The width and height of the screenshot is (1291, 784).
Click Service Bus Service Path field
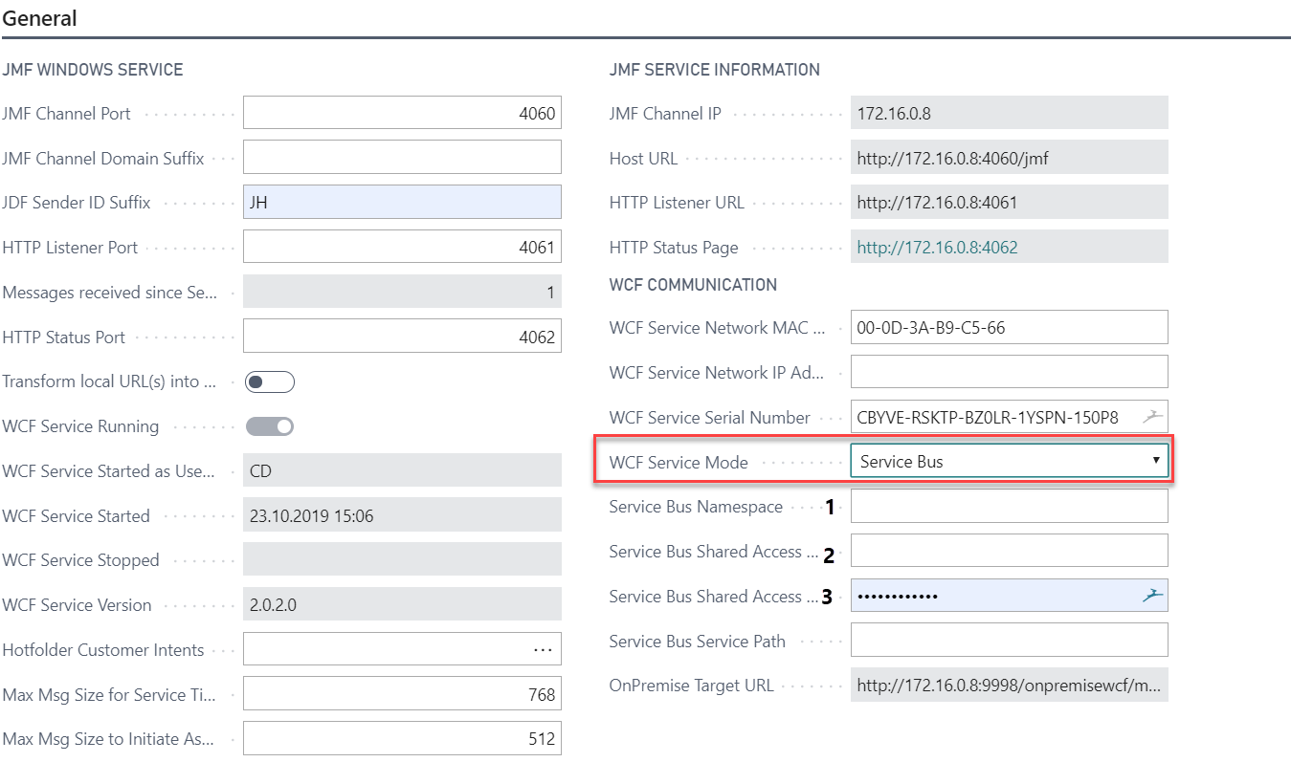1009,641
